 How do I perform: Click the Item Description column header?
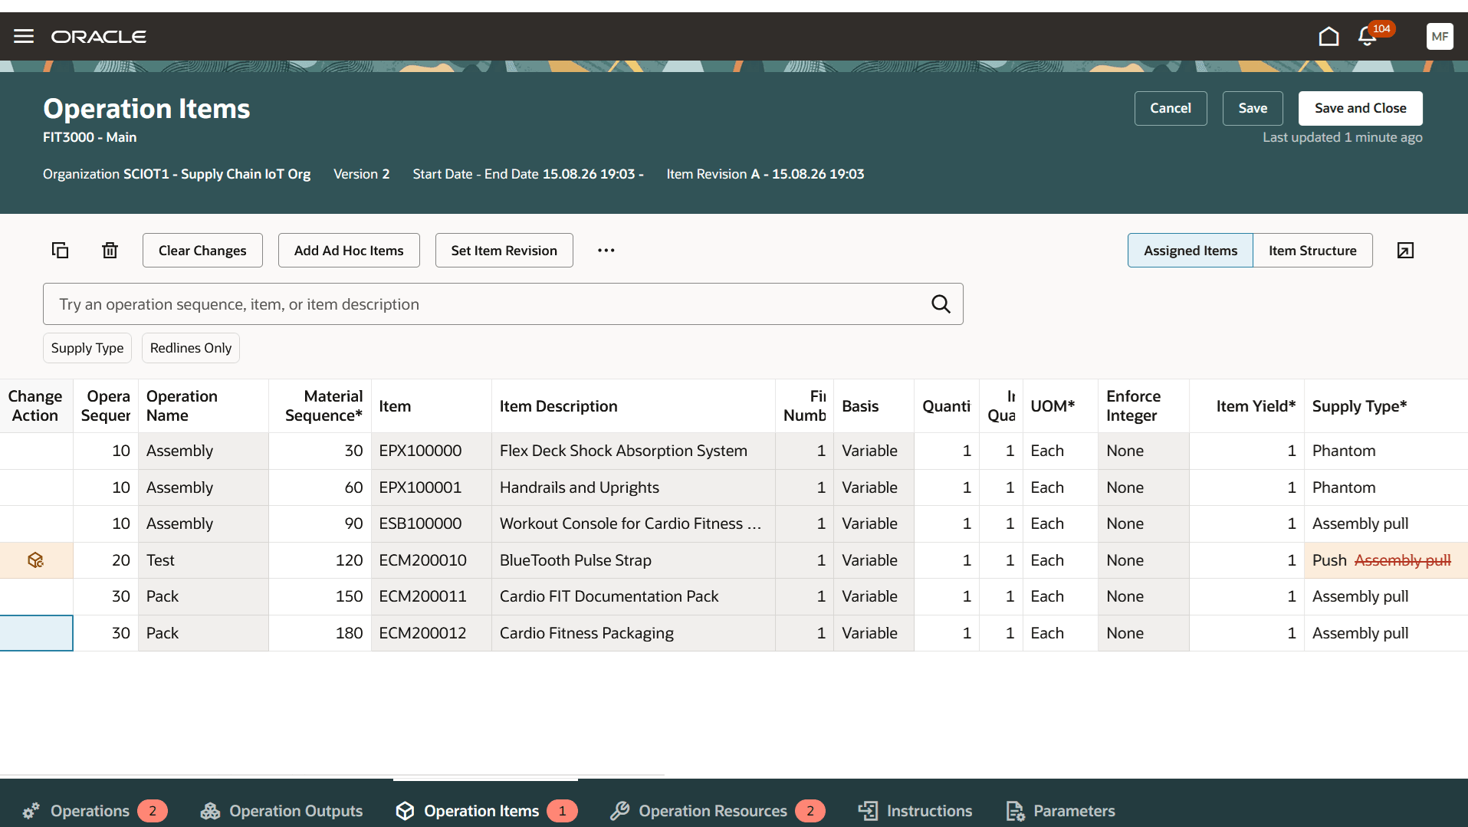coord(633,406)
